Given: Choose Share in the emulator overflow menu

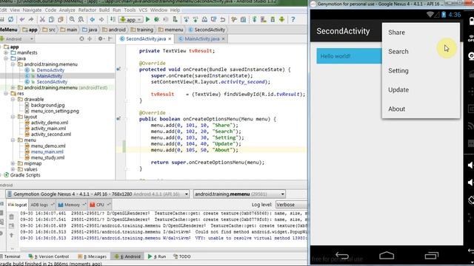Looking at the screenshot, I should pos(421,33).
